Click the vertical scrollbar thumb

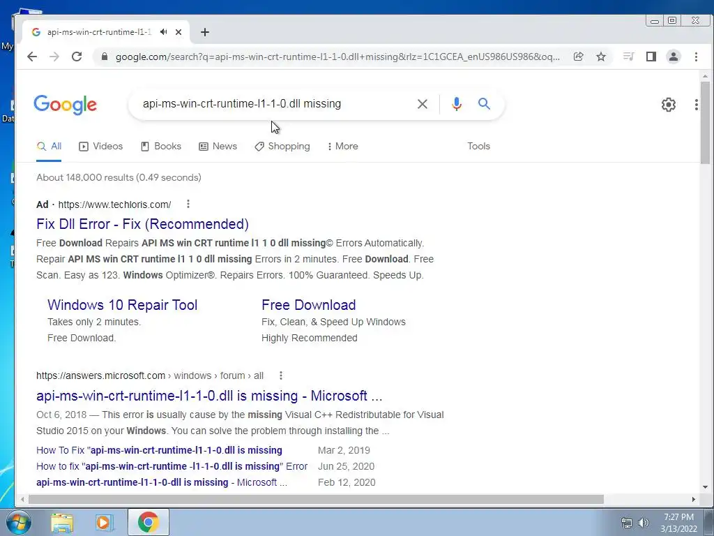coord(705,122)
